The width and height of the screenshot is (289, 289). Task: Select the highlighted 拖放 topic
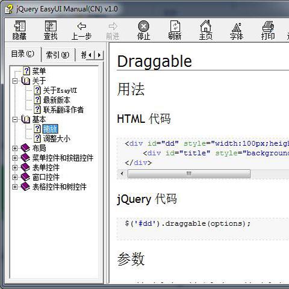click(50, 129)
